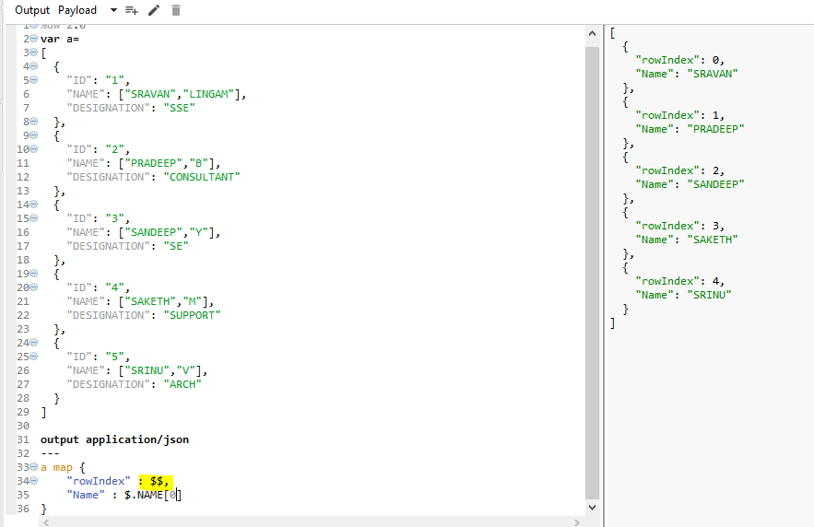The height and width of the screenshot is (527, 814).
Task: Click the value "SRAVAN" in editor line 6
Action: 150,94
